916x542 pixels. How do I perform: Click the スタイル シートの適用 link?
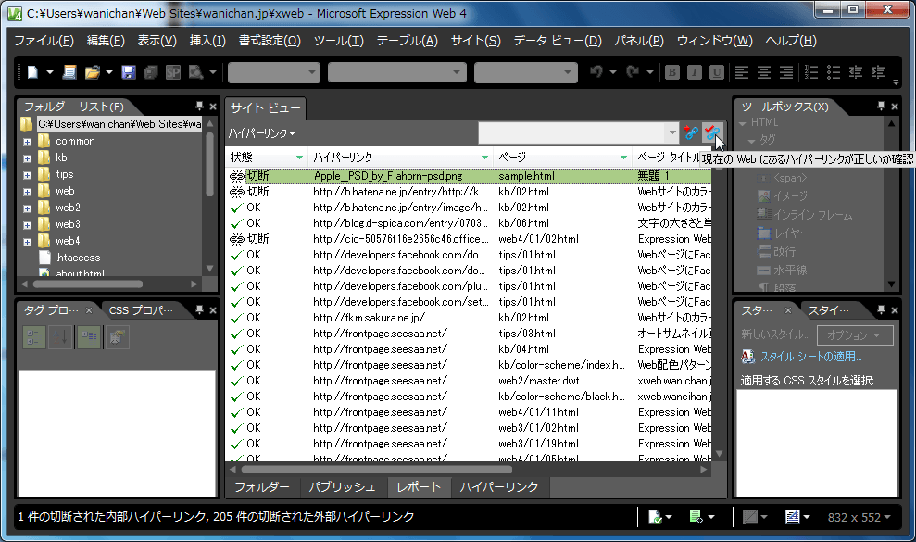point(810,356)
